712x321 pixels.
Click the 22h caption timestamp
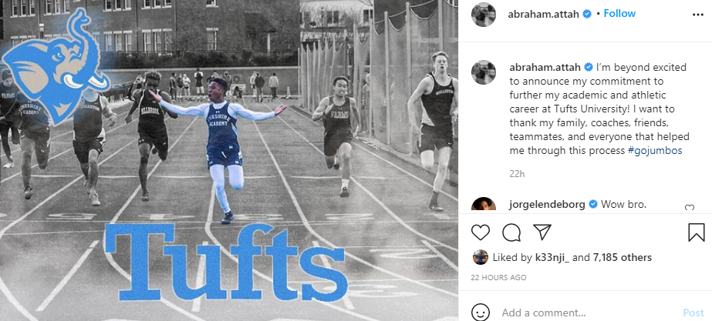517,174
